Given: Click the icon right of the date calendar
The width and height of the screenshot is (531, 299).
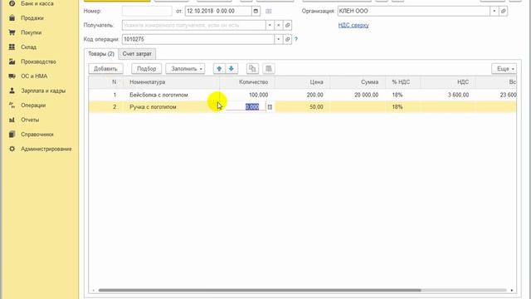Looking at the screenshot, I should (269, 11).
